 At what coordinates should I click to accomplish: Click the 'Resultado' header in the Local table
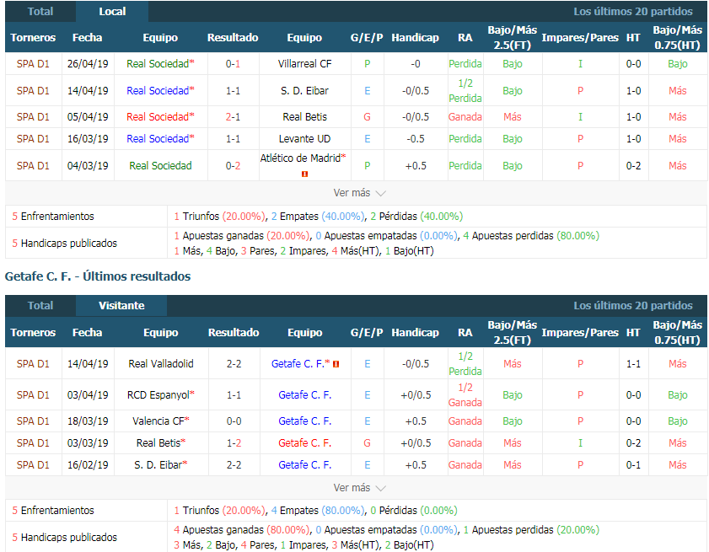tap(233, 38)
